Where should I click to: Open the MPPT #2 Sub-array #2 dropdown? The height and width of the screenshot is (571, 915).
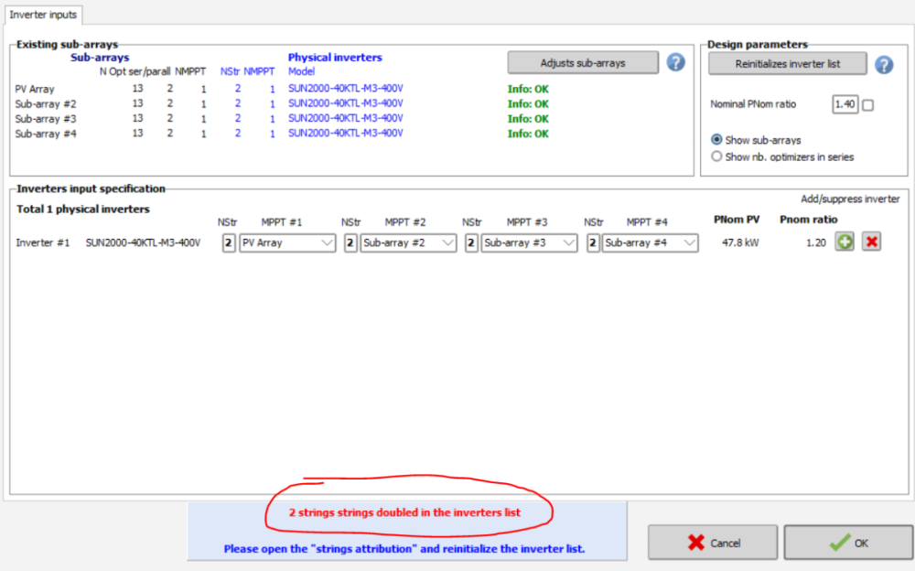[408, 242]
